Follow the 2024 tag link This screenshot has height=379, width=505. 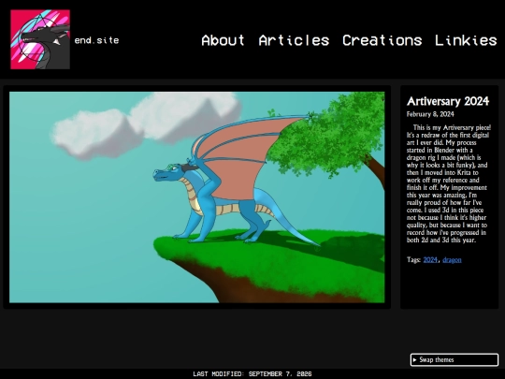[x=430, y=260]
